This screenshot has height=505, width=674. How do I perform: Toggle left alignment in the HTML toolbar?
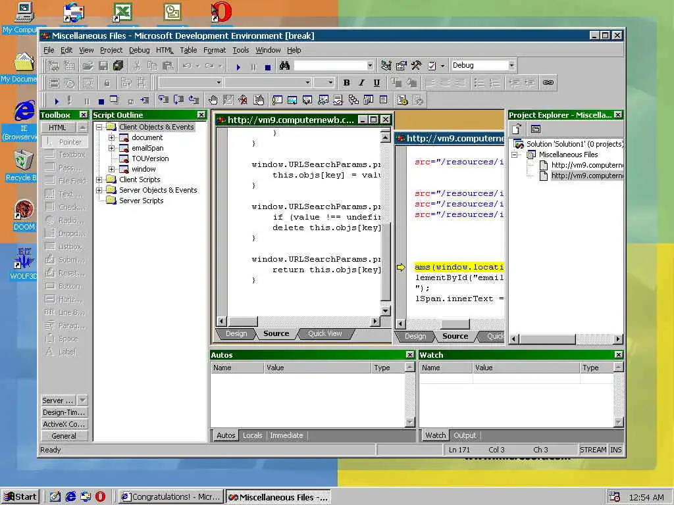(430, 83)
